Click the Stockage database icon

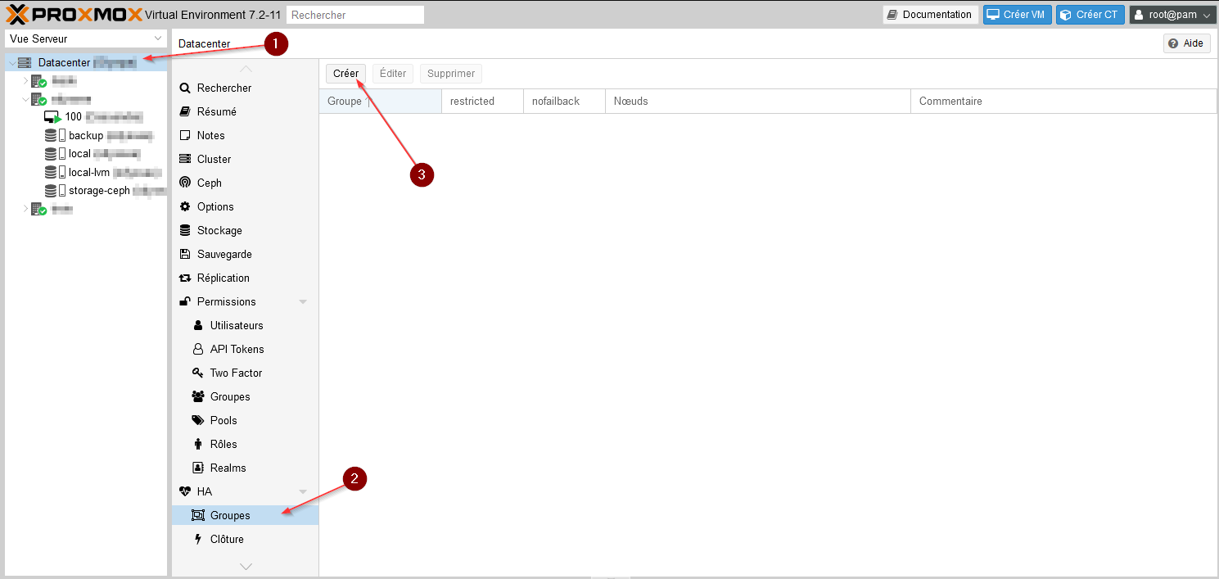[185, 230]
